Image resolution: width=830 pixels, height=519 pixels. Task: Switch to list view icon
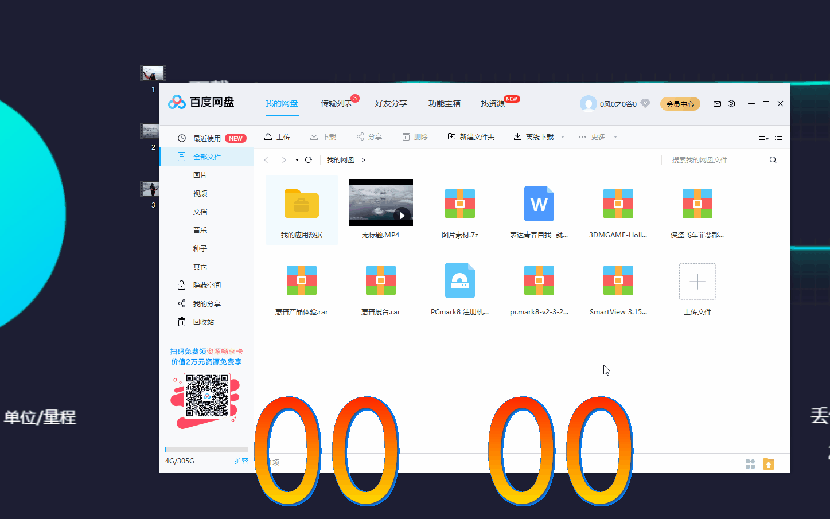tap(778, 136)
